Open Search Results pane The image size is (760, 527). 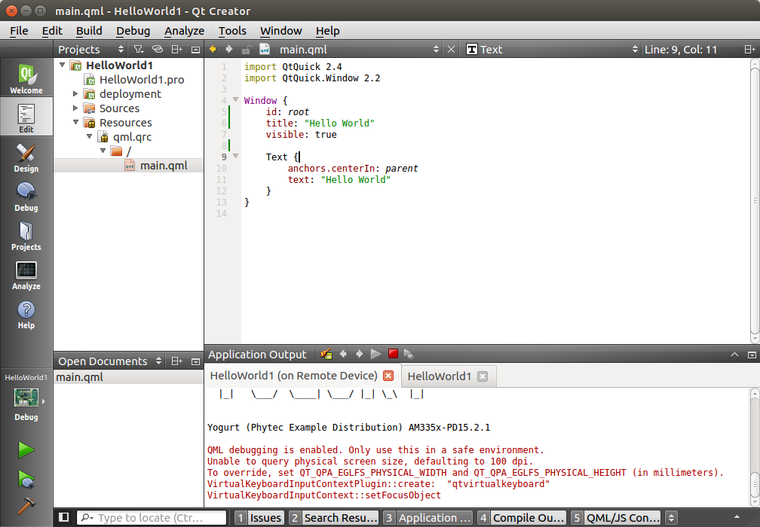(334, 517)
